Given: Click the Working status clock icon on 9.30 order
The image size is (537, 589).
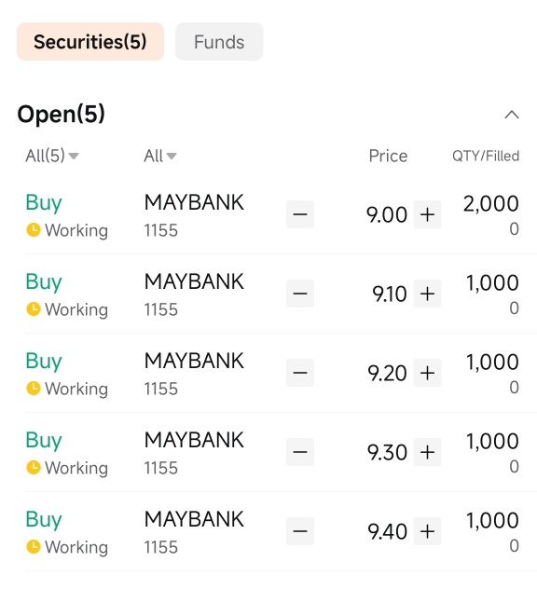Looking at the screenshot, I should 34,467.
